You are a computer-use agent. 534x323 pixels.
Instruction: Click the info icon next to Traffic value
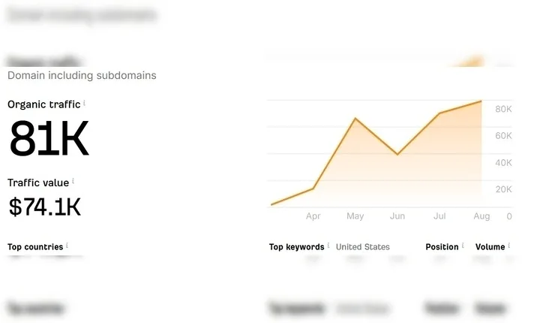(73, 181)
